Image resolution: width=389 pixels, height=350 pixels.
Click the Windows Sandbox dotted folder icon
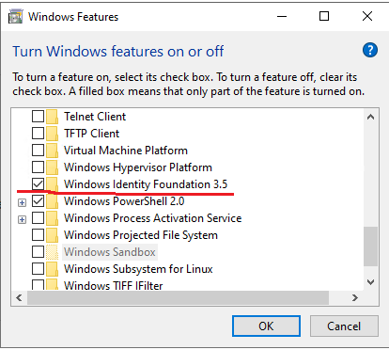tap(52, 252)
